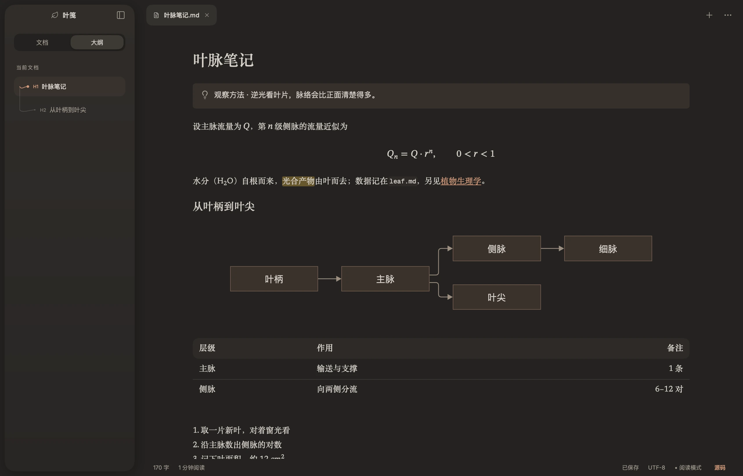Click the 细脉 diagram node
Screen dimensions: 743x476
coord(608,248)
